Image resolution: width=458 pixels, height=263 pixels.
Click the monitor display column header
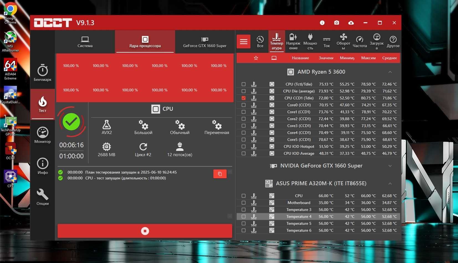(x=274, y=58)
